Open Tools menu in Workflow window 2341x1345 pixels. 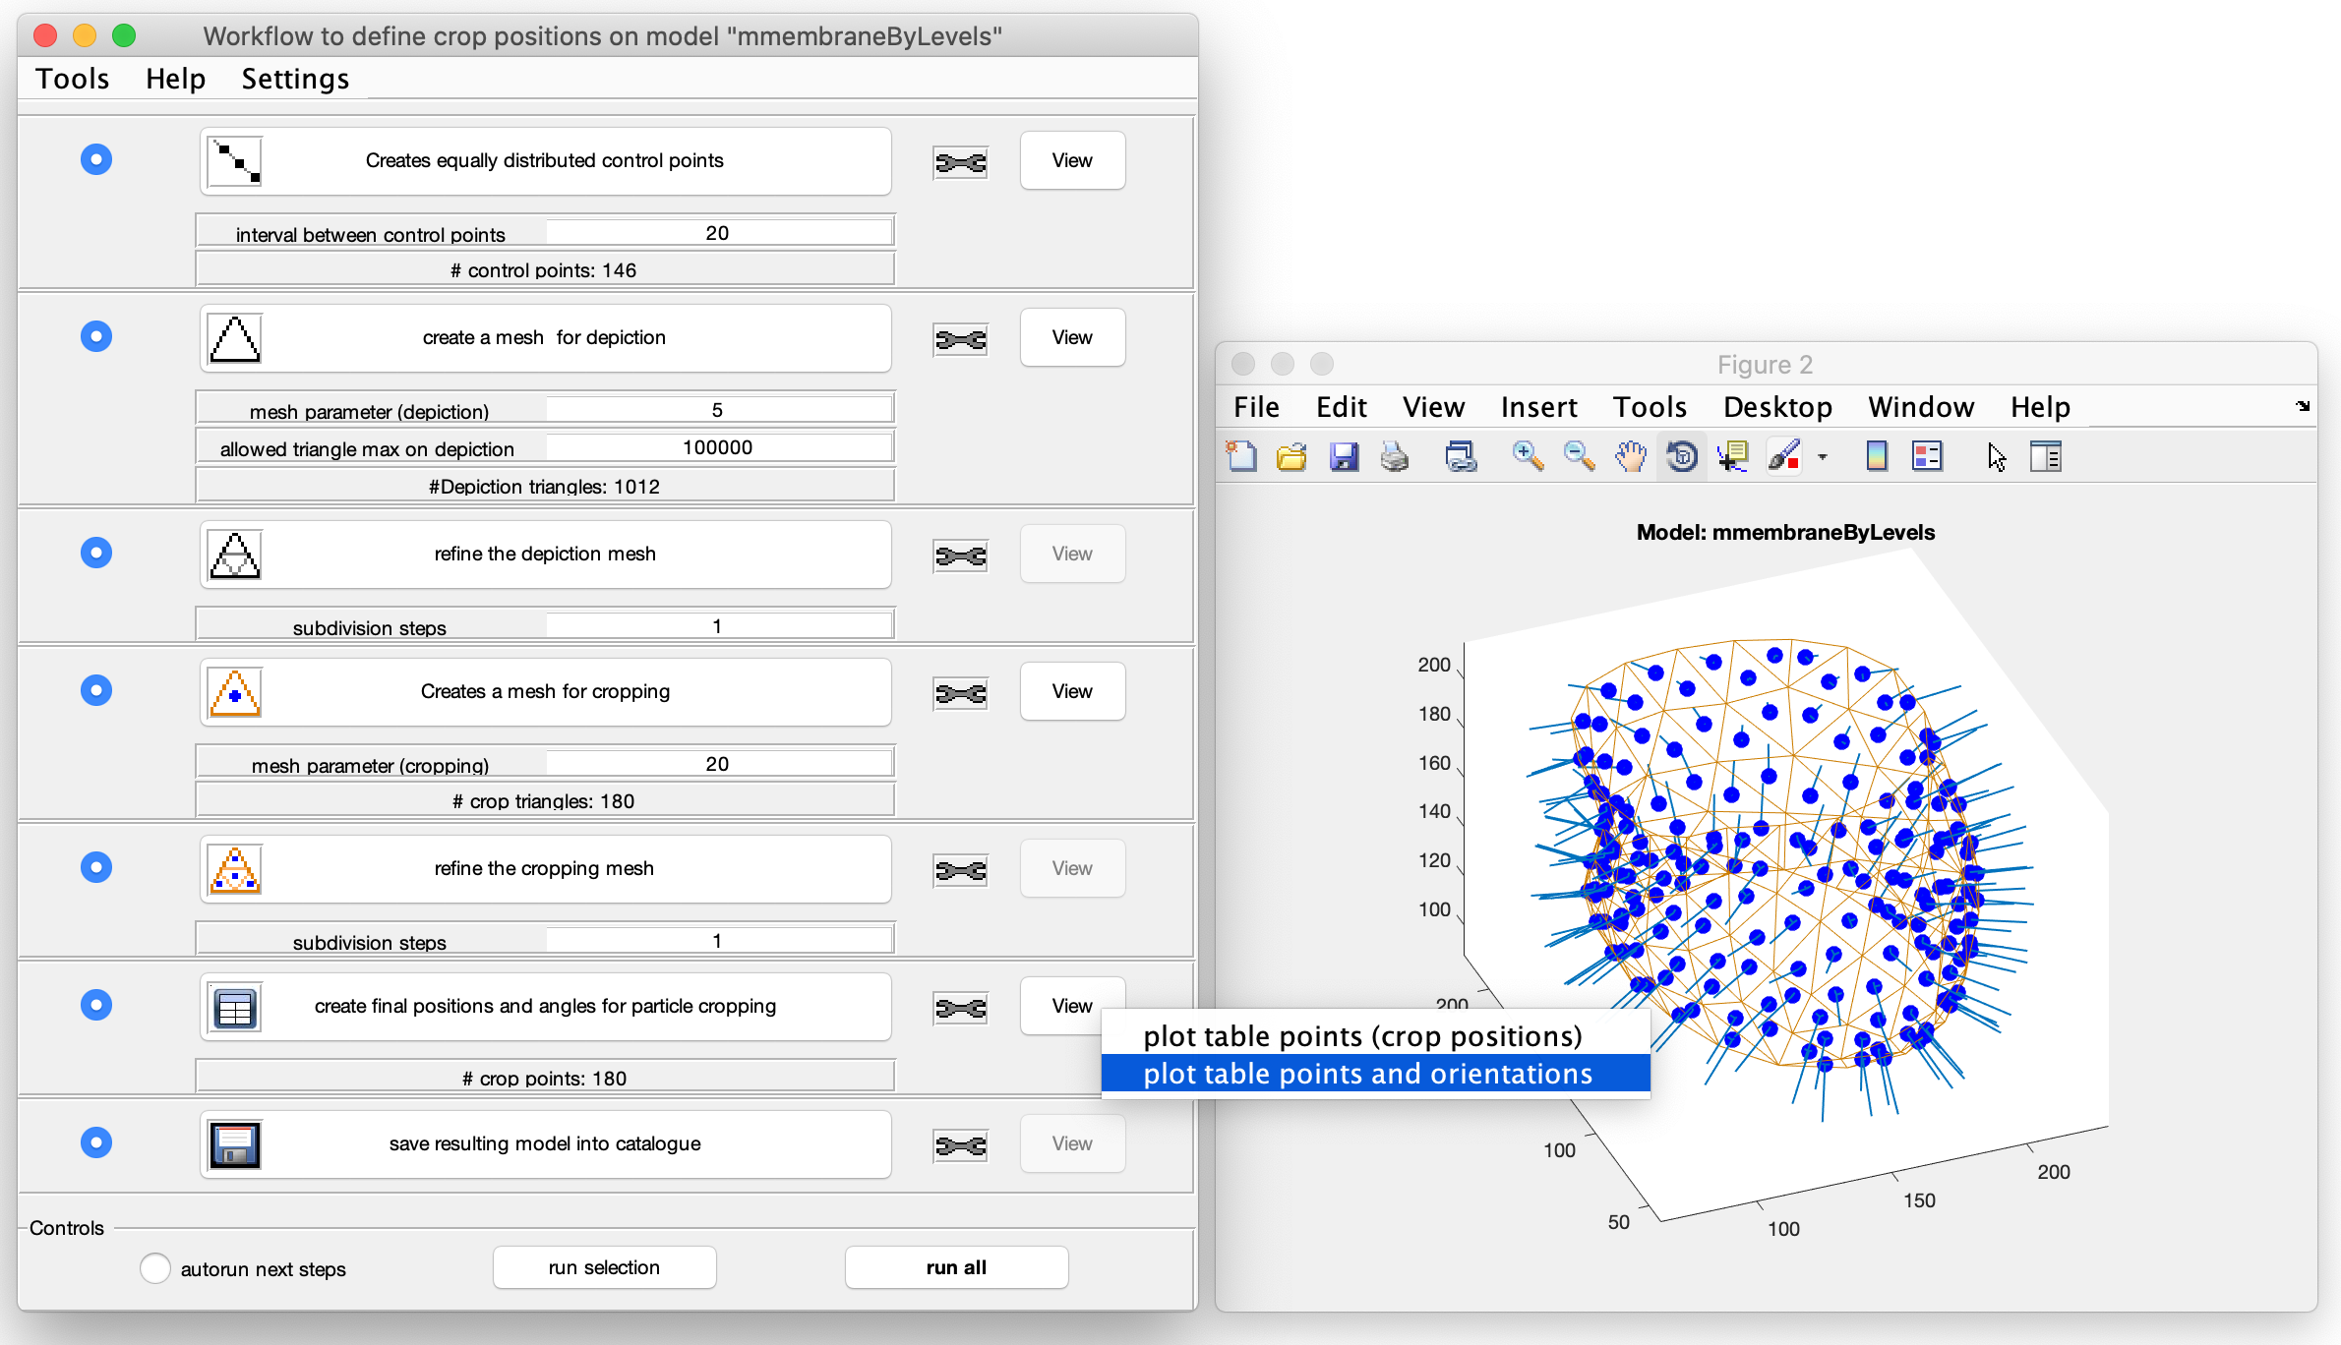pyautogui.click(x=73, y=79)
